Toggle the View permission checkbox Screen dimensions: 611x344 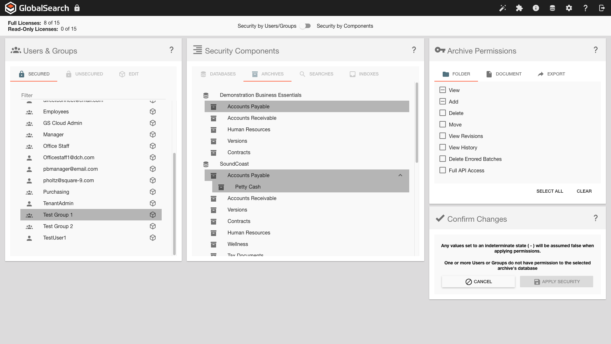442,90
